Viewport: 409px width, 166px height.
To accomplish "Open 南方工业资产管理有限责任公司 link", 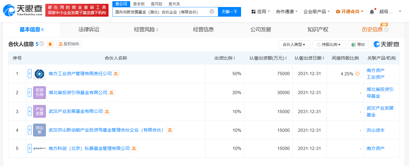I will point(80,74).
